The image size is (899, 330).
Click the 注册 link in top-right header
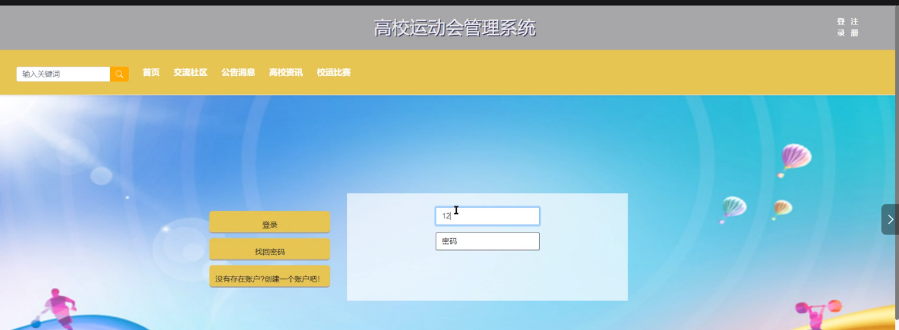click(x=854, y=27)
